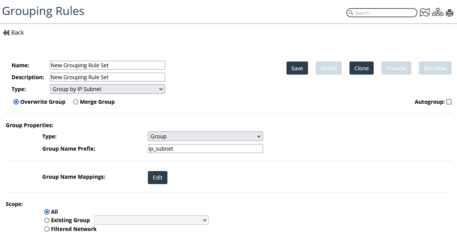Image resolution: width=457 pixels, height=241 pixels.
Task: Choose the Existing Group scope option
Action: [47, 220]
